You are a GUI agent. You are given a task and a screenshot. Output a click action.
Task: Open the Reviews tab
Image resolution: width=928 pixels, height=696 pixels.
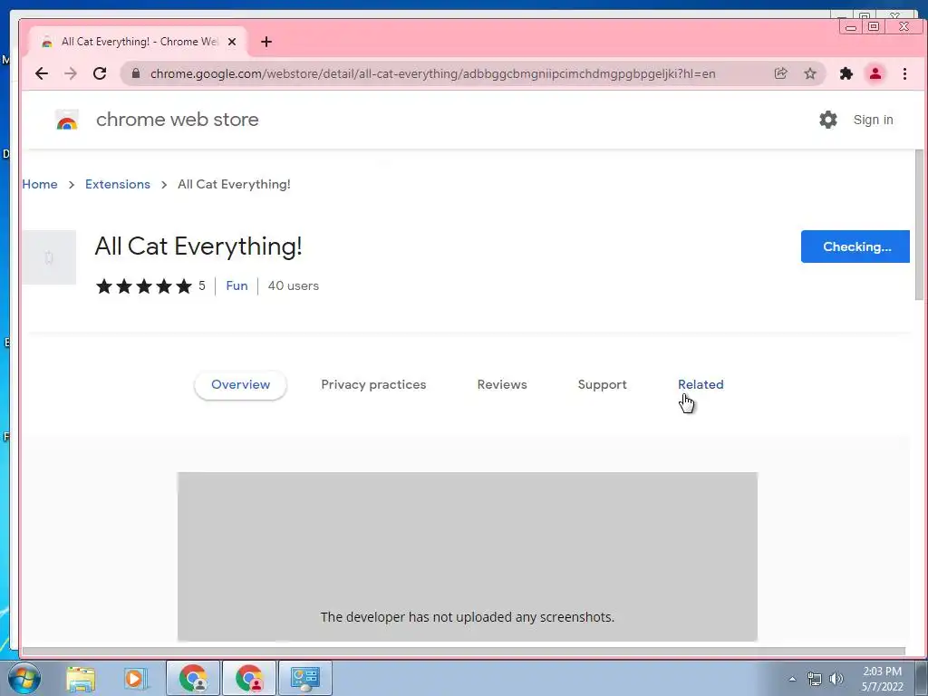coord(502,384)
